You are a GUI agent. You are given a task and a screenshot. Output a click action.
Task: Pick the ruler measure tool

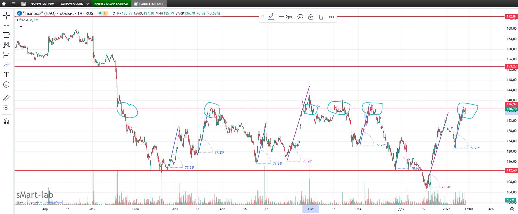coord(6,98)
